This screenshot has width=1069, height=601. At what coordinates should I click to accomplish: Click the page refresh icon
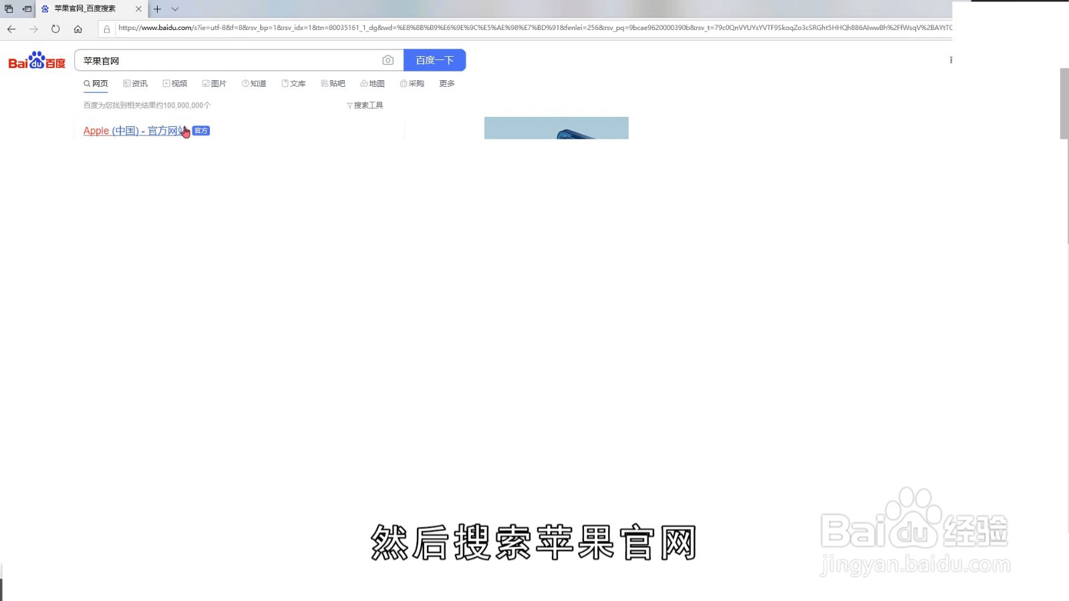(55, 29)
